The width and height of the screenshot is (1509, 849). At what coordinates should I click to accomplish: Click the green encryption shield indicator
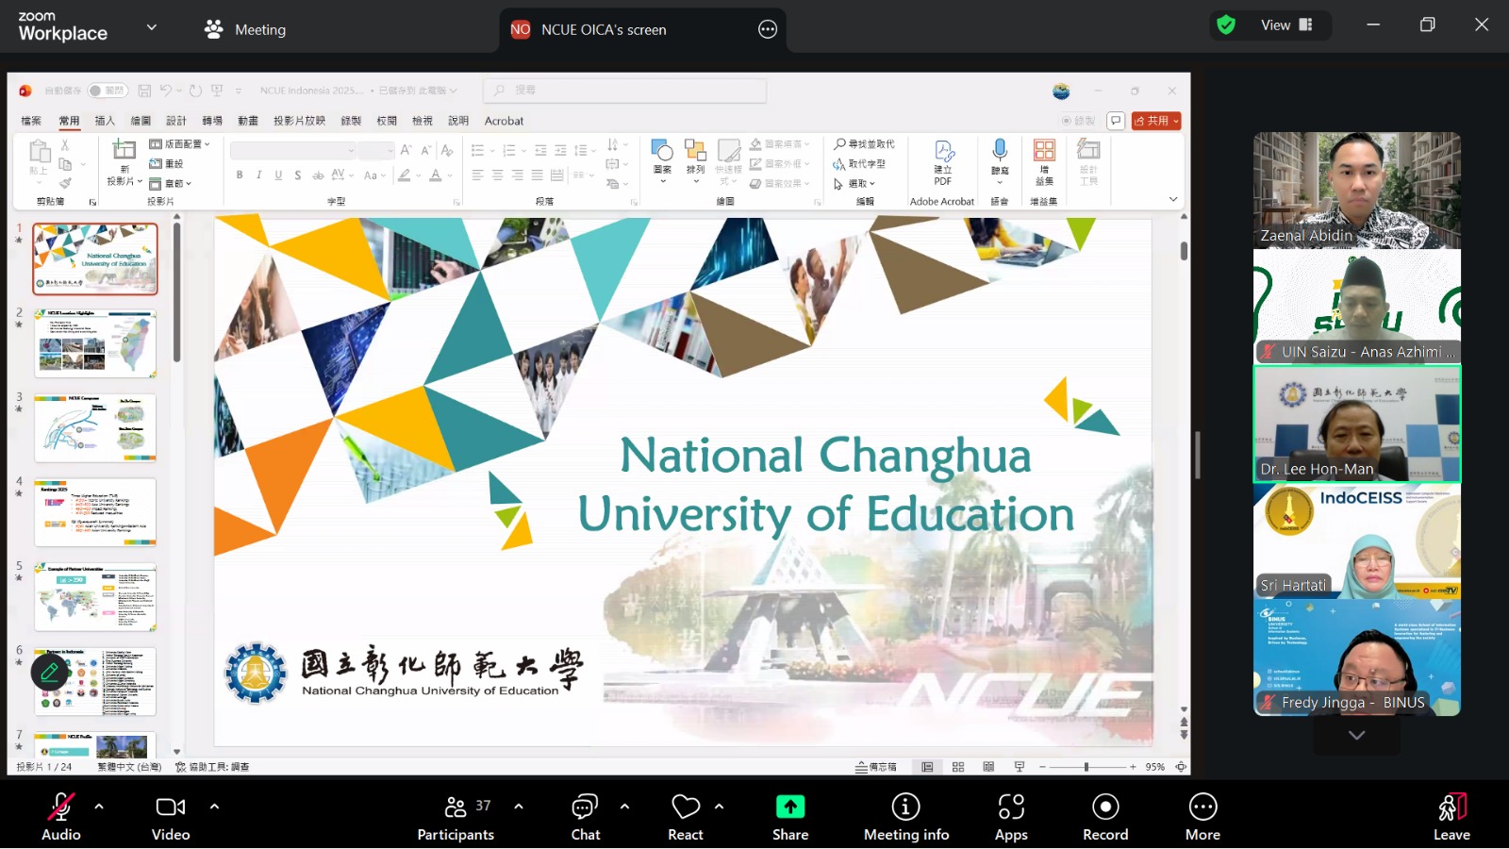(1226, 25)
